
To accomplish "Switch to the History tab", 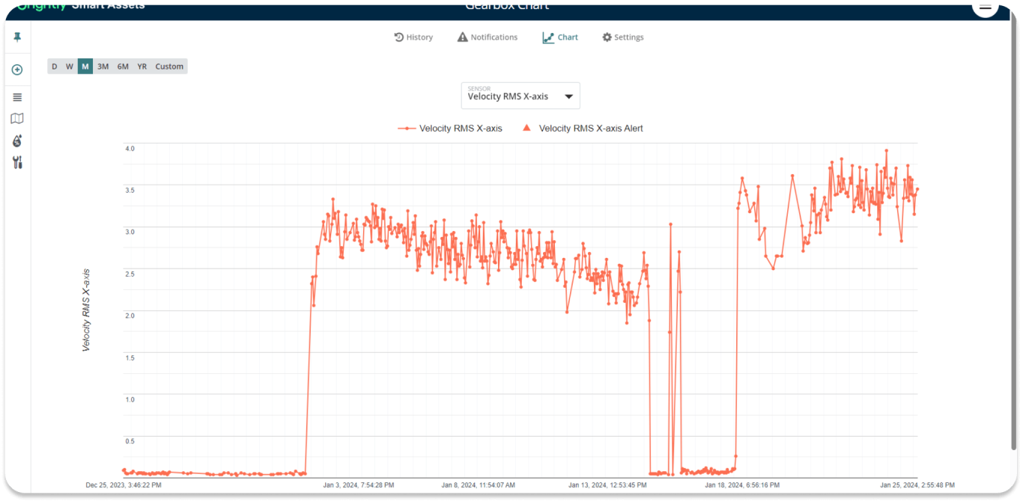I will pyautogui.click(x=413, y=37).
